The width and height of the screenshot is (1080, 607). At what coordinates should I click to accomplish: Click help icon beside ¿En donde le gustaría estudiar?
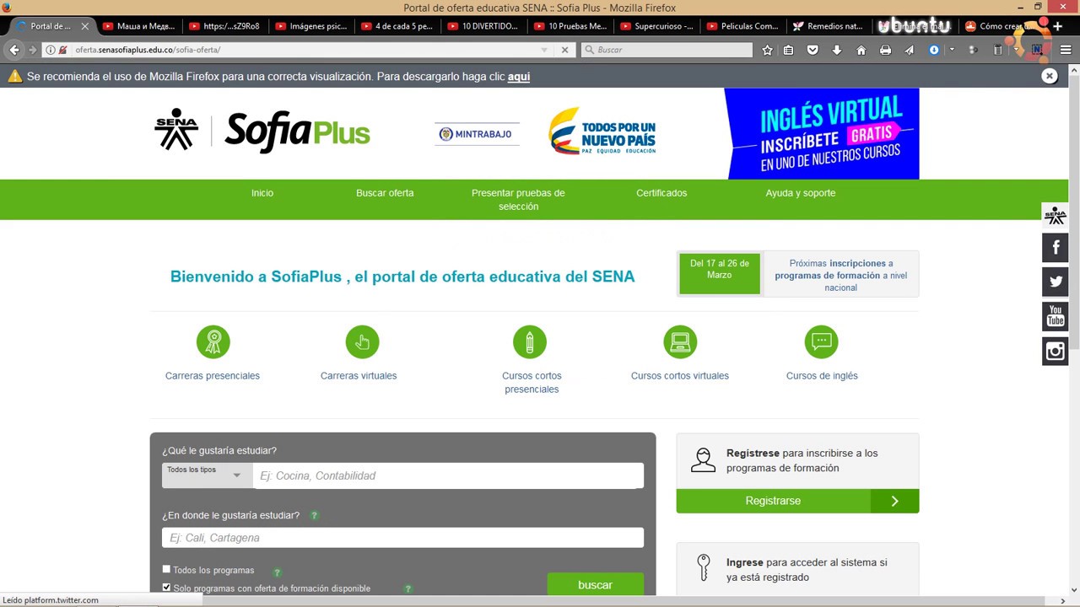(x=315, y=515)
